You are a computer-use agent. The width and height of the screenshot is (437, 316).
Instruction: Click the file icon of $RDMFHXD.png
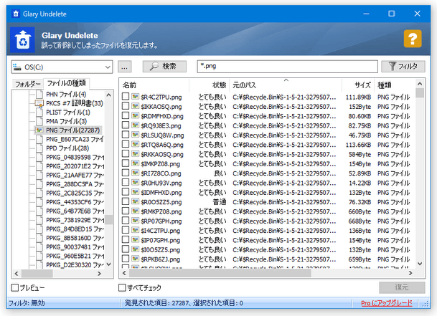[135, 115]
